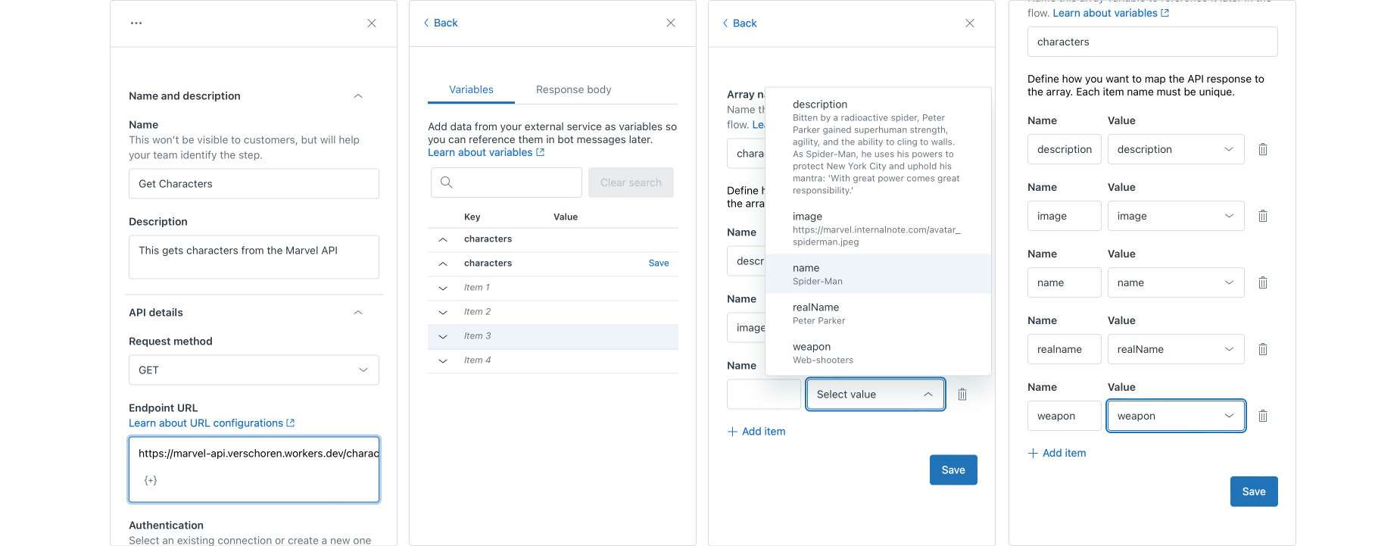This screenshot has height=546, width=1375.
Task: Click the Clear search button
Action: point(631,183)
